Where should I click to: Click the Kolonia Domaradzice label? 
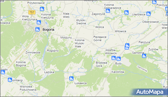click(113, 6)
